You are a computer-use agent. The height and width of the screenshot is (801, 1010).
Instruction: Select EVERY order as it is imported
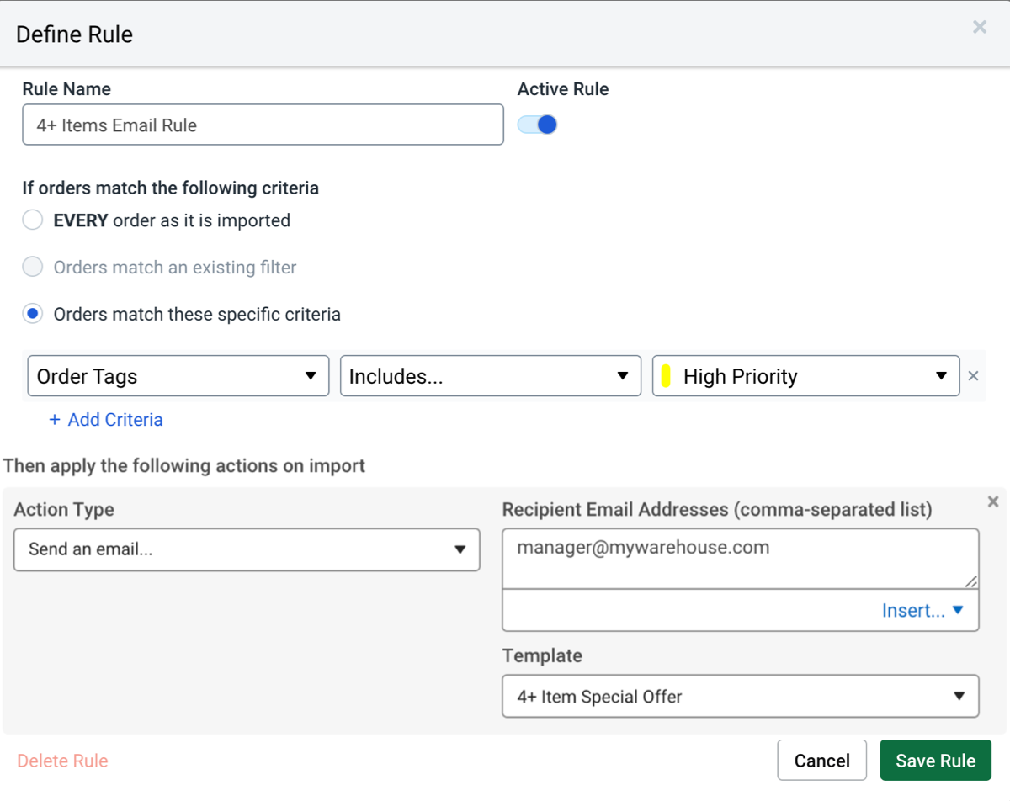pos(33,220)
